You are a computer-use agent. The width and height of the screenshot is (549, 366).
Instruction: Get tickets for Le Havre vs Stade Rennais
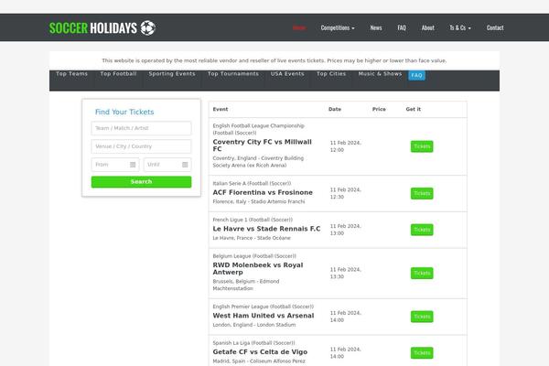422,230
